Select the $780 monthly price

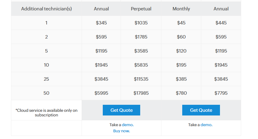point(181,93)
